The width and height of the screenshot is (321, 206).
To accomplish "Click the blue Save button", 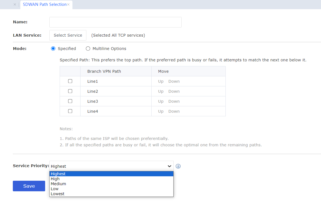I will (x=29, y=186).
